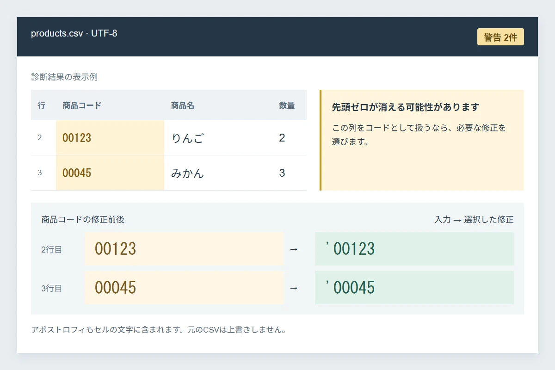This screenshot has height=370, width=555.
Task: Click the 診断結果の表示例 heading
Action: (x=64, y=77)
